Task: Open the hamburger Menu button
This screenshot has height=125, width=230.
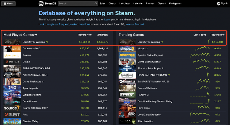Action: pyautogui.click(x=8, y=4)
